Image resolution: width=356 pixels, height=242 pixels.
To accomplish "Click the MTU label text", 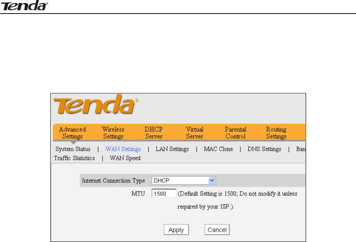I will coord(138,194).
